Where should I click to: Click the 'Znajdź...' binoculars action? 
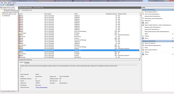(x=147, y=23)
